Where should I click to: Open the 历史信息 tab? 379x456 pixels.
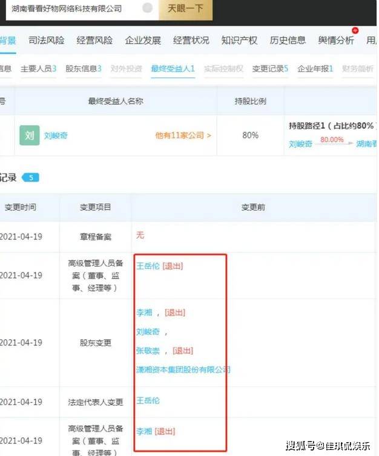coord(288,41)
